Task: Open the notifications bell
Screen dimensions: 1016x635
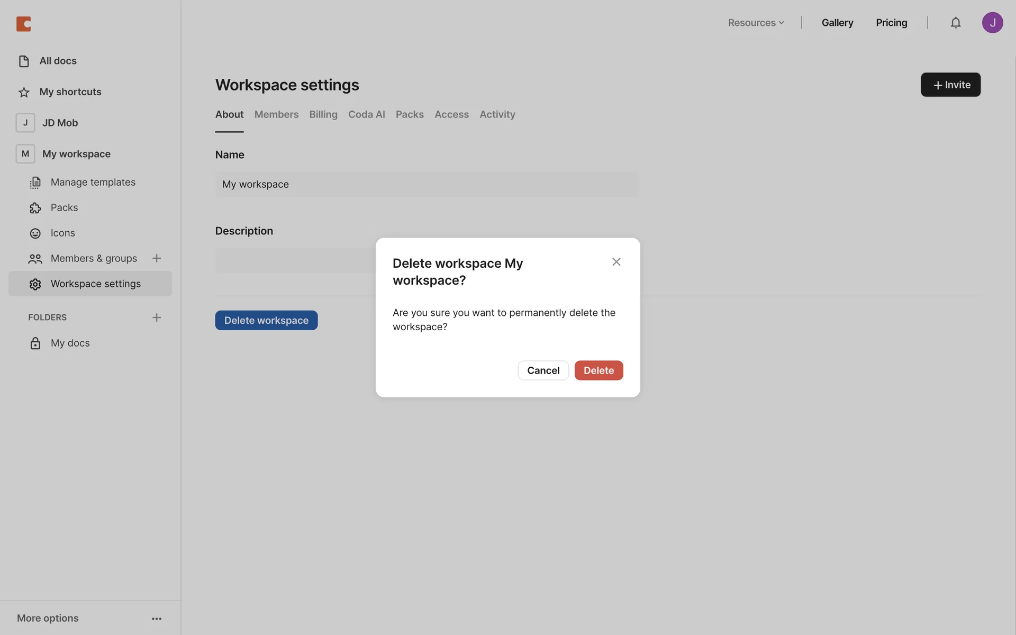Action: pyautogui.click(x=955, y=23)
